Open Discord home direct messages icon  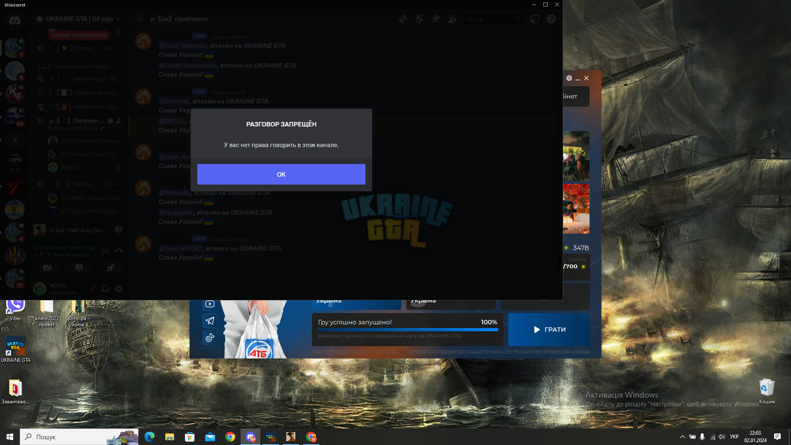(x=15, y=20)
